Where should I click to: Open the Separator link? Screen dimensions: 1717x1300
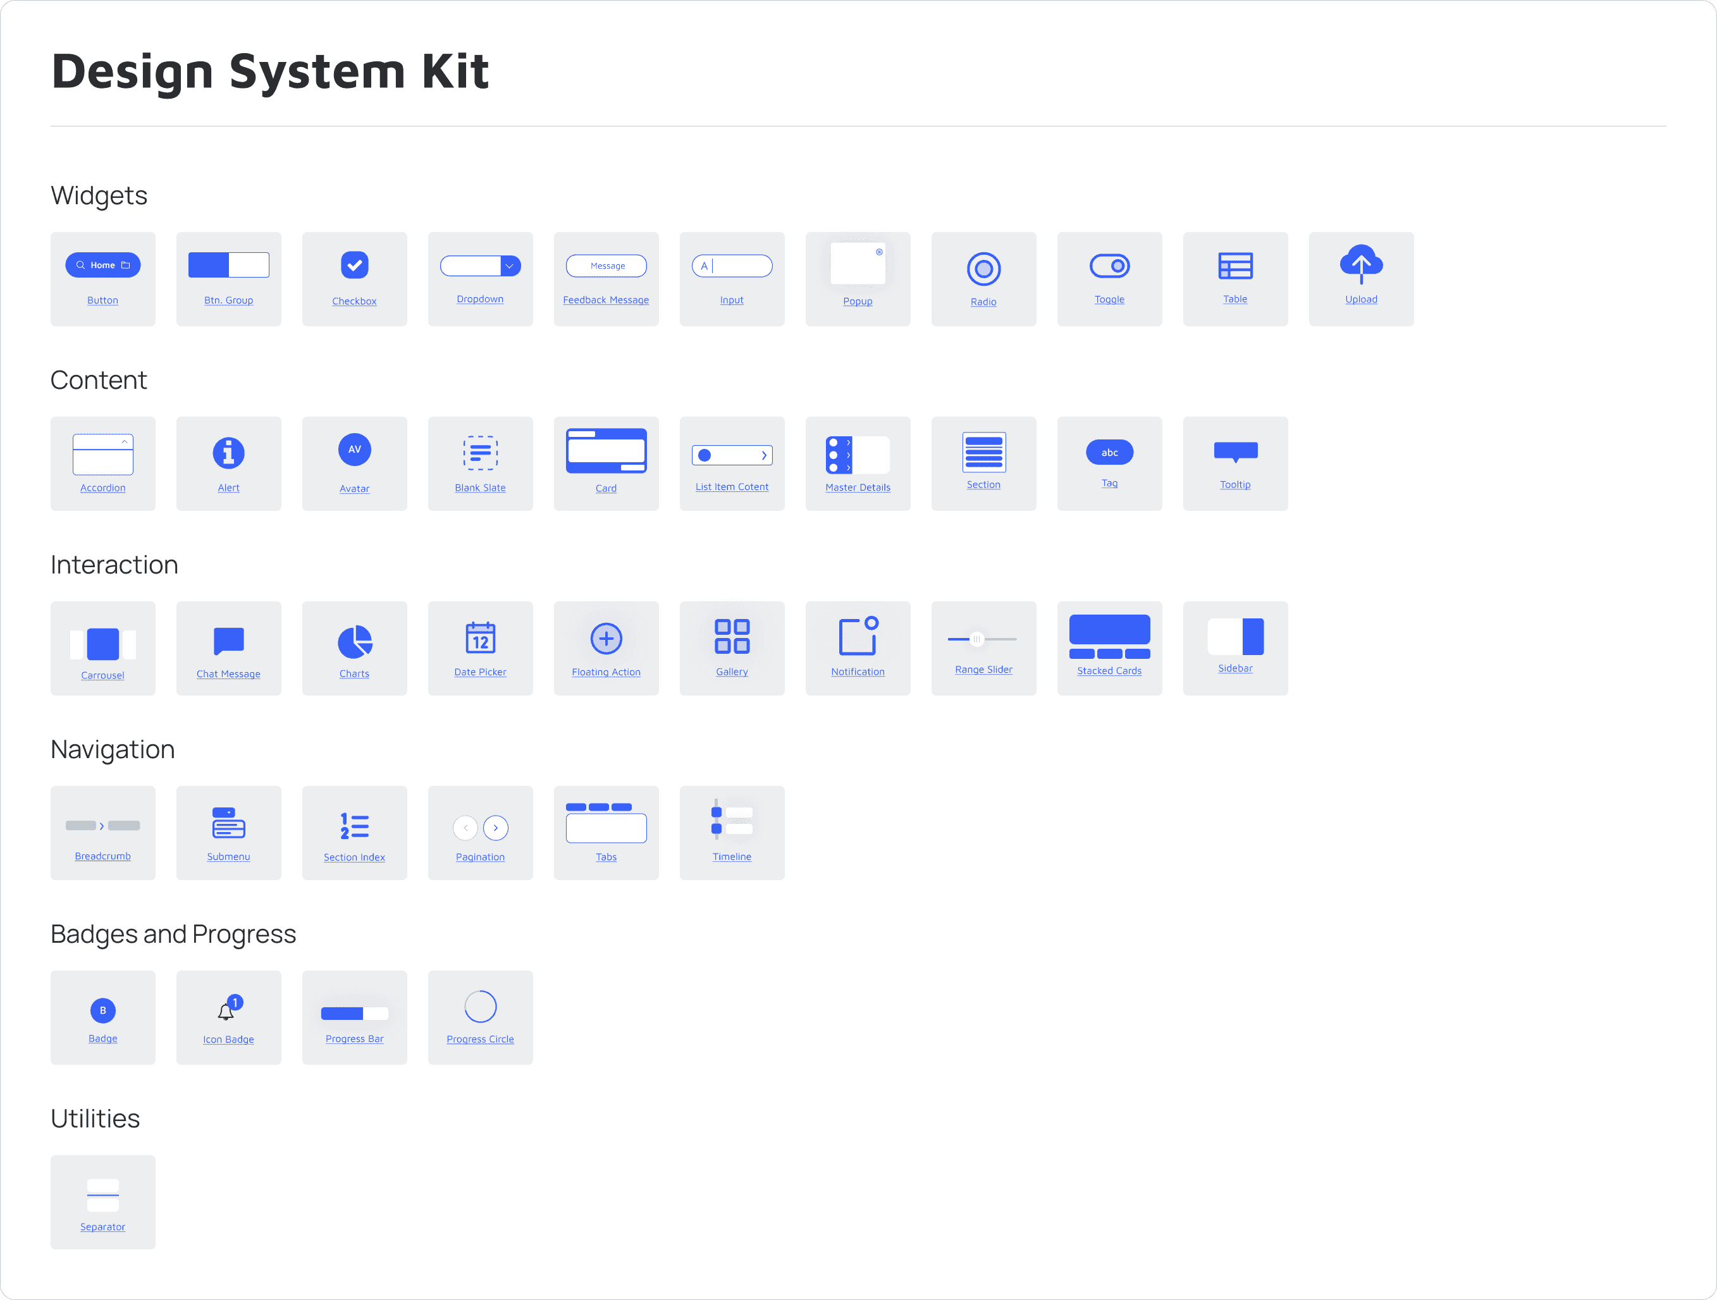tap(102, 1227)
